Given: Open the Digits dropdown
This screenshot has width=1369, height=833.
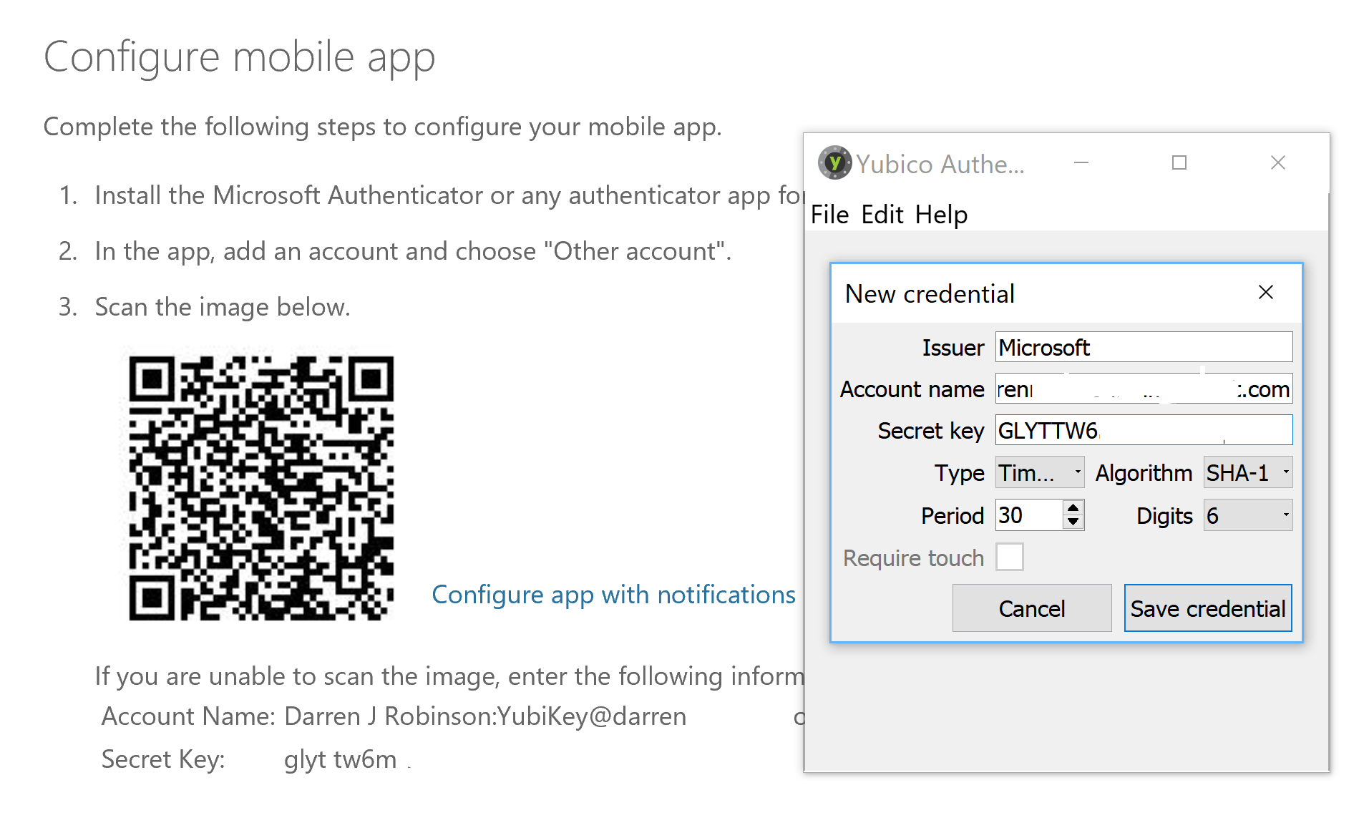Looking at the screenshot, I should pos(1247,515).
